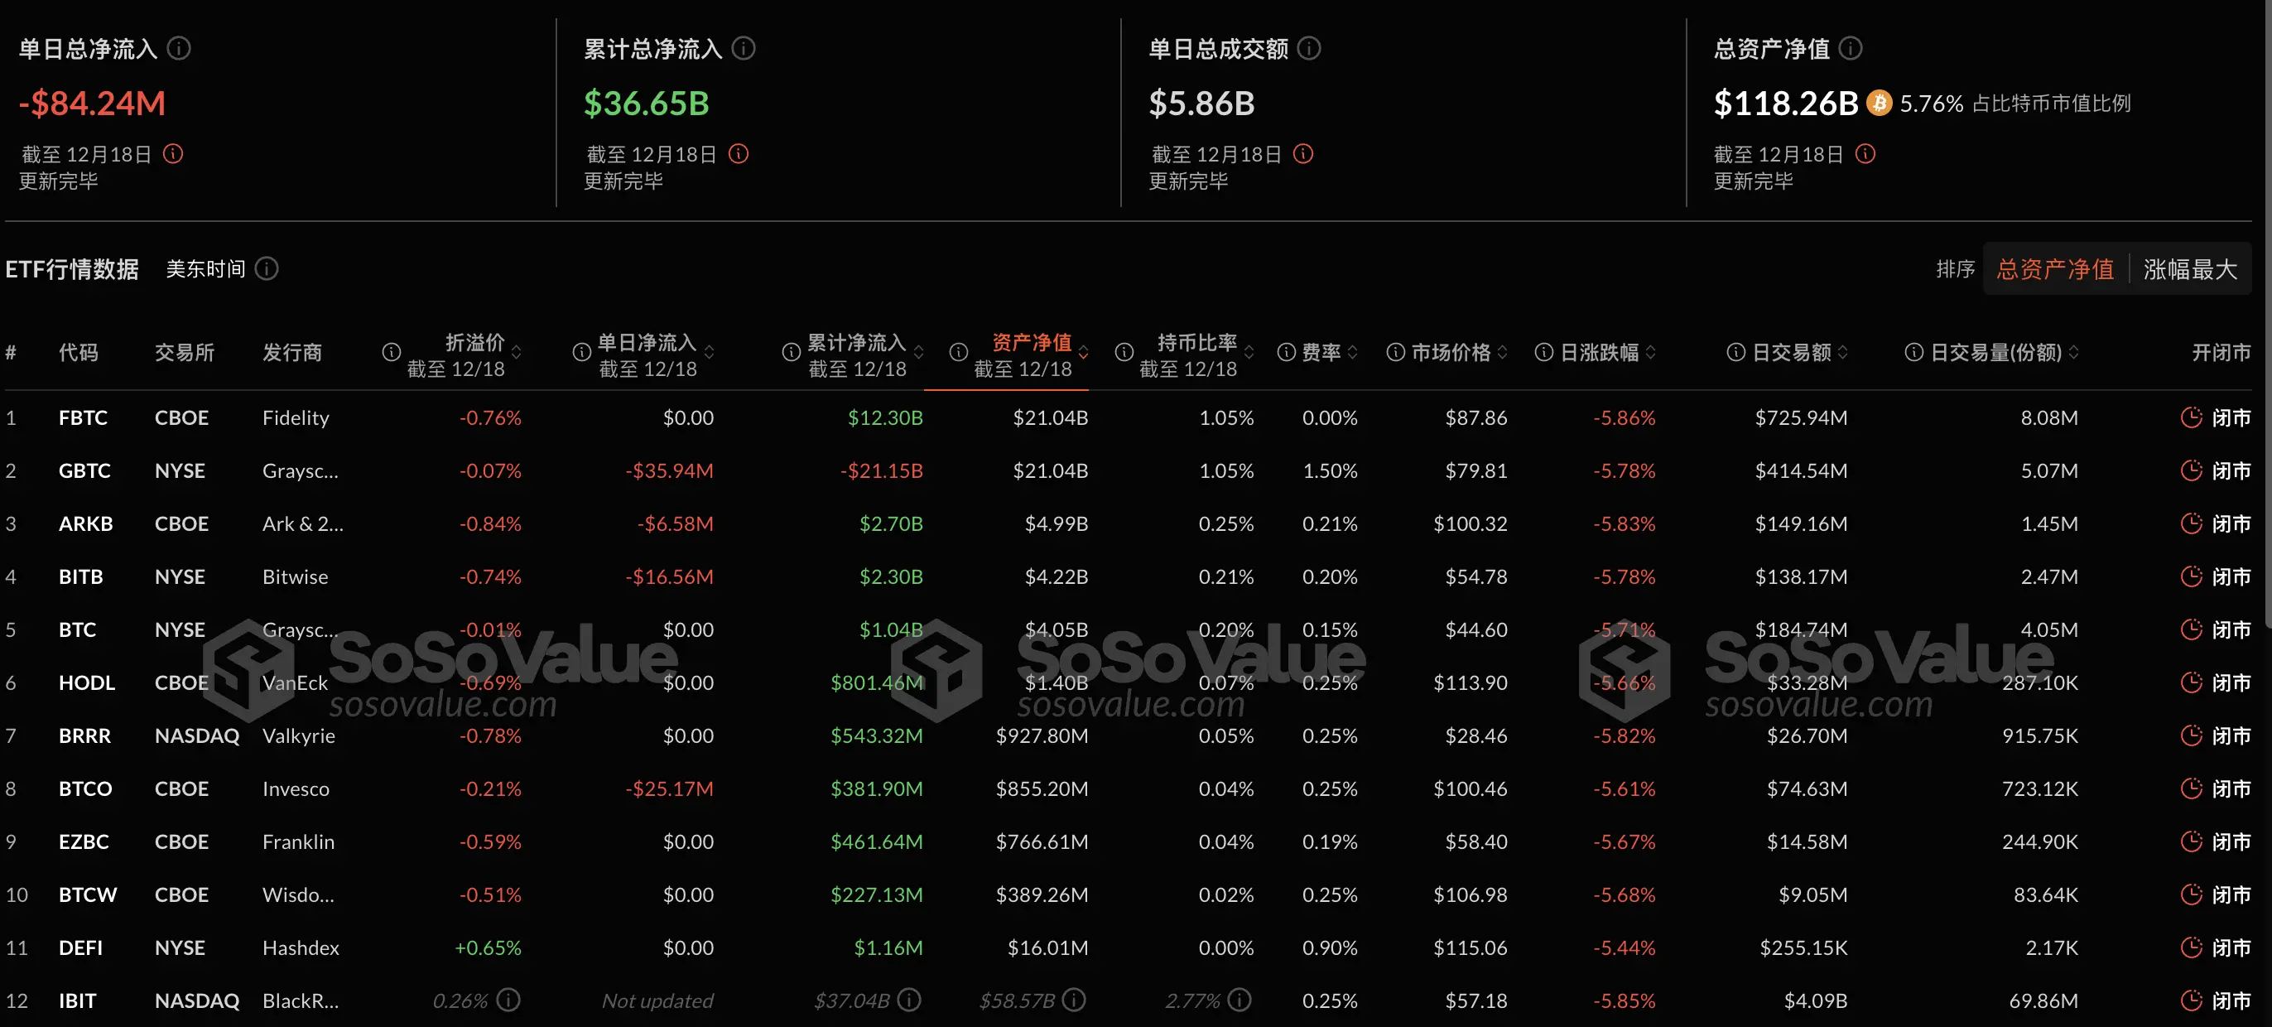This screenshot has height=1027, width=2272.
Task: Click the Bitcoin coin icon near $118.26B
Action: pos(1879,104)
